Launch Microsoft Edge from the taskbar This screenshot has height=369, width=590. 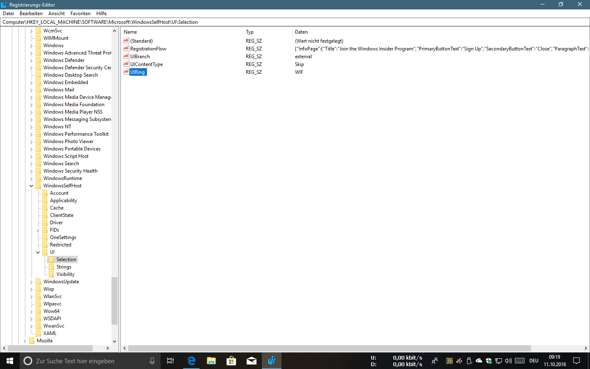(191, 361)
